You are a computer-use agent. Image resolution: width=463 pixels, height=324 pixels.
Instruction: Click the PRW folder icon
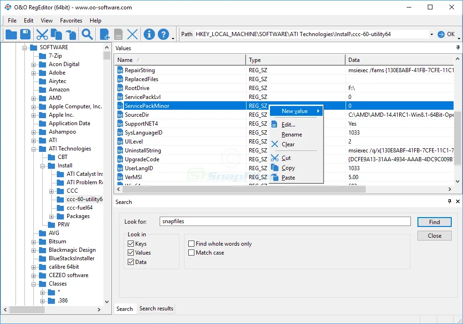52,225
